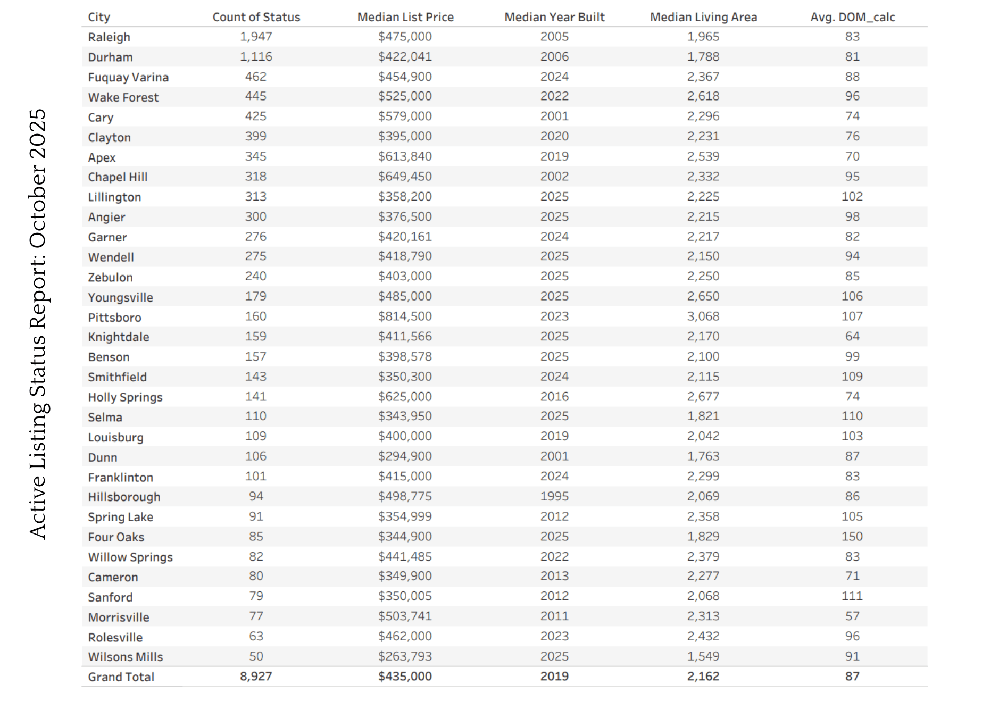The image size is (999, 701).
Task: Select Morrisville's average DOM value 57
Action: pyautogui.click(x=852, y=616)
